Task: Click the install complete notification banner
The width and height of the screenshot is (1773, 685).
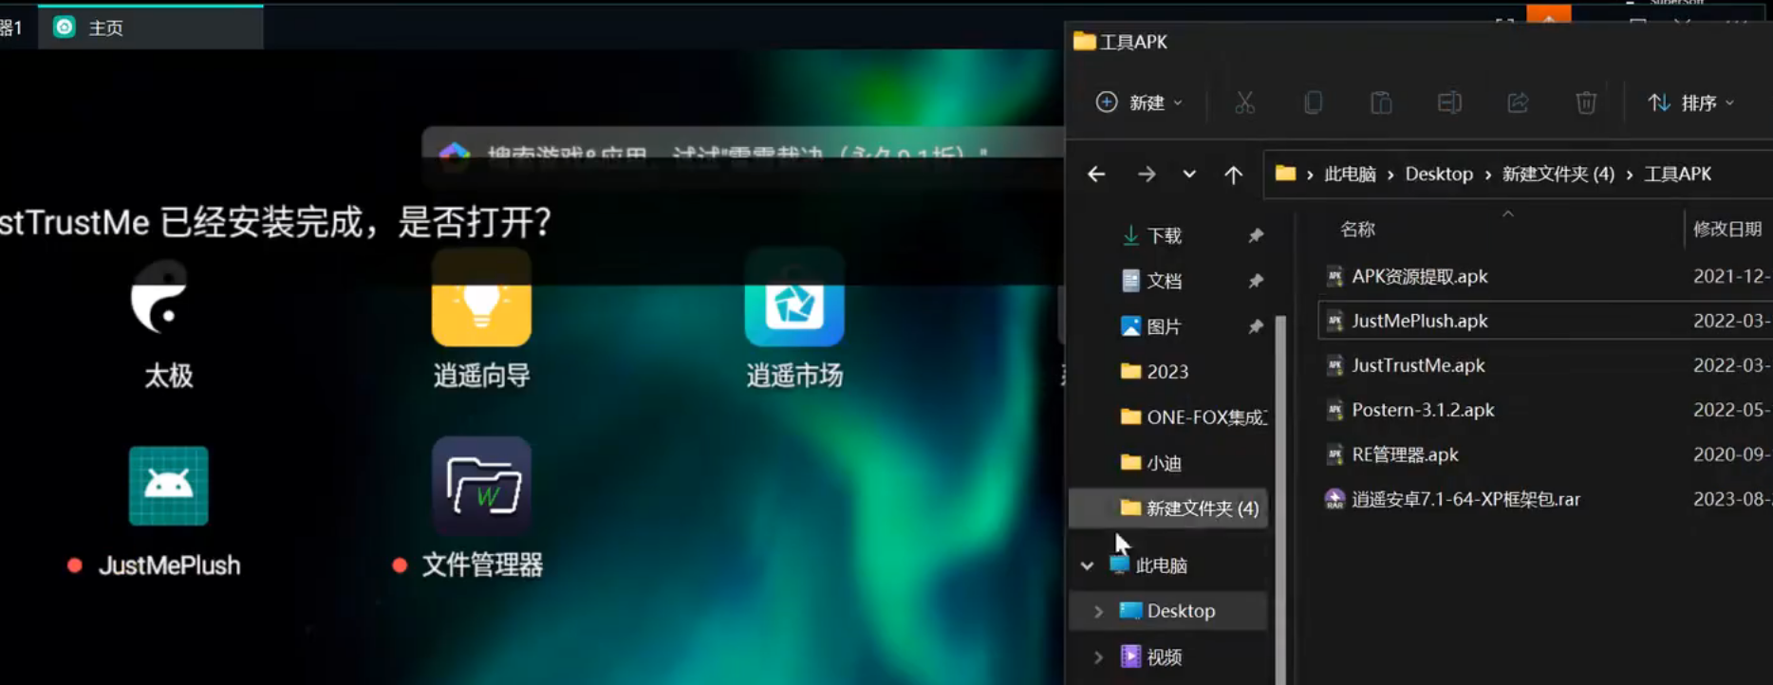Action: point(532,223)
